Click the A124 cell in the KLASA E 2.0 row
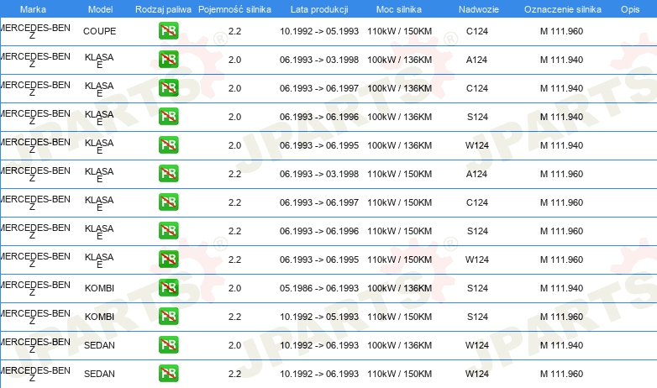The image size is (657, 388). pos(477,60)
